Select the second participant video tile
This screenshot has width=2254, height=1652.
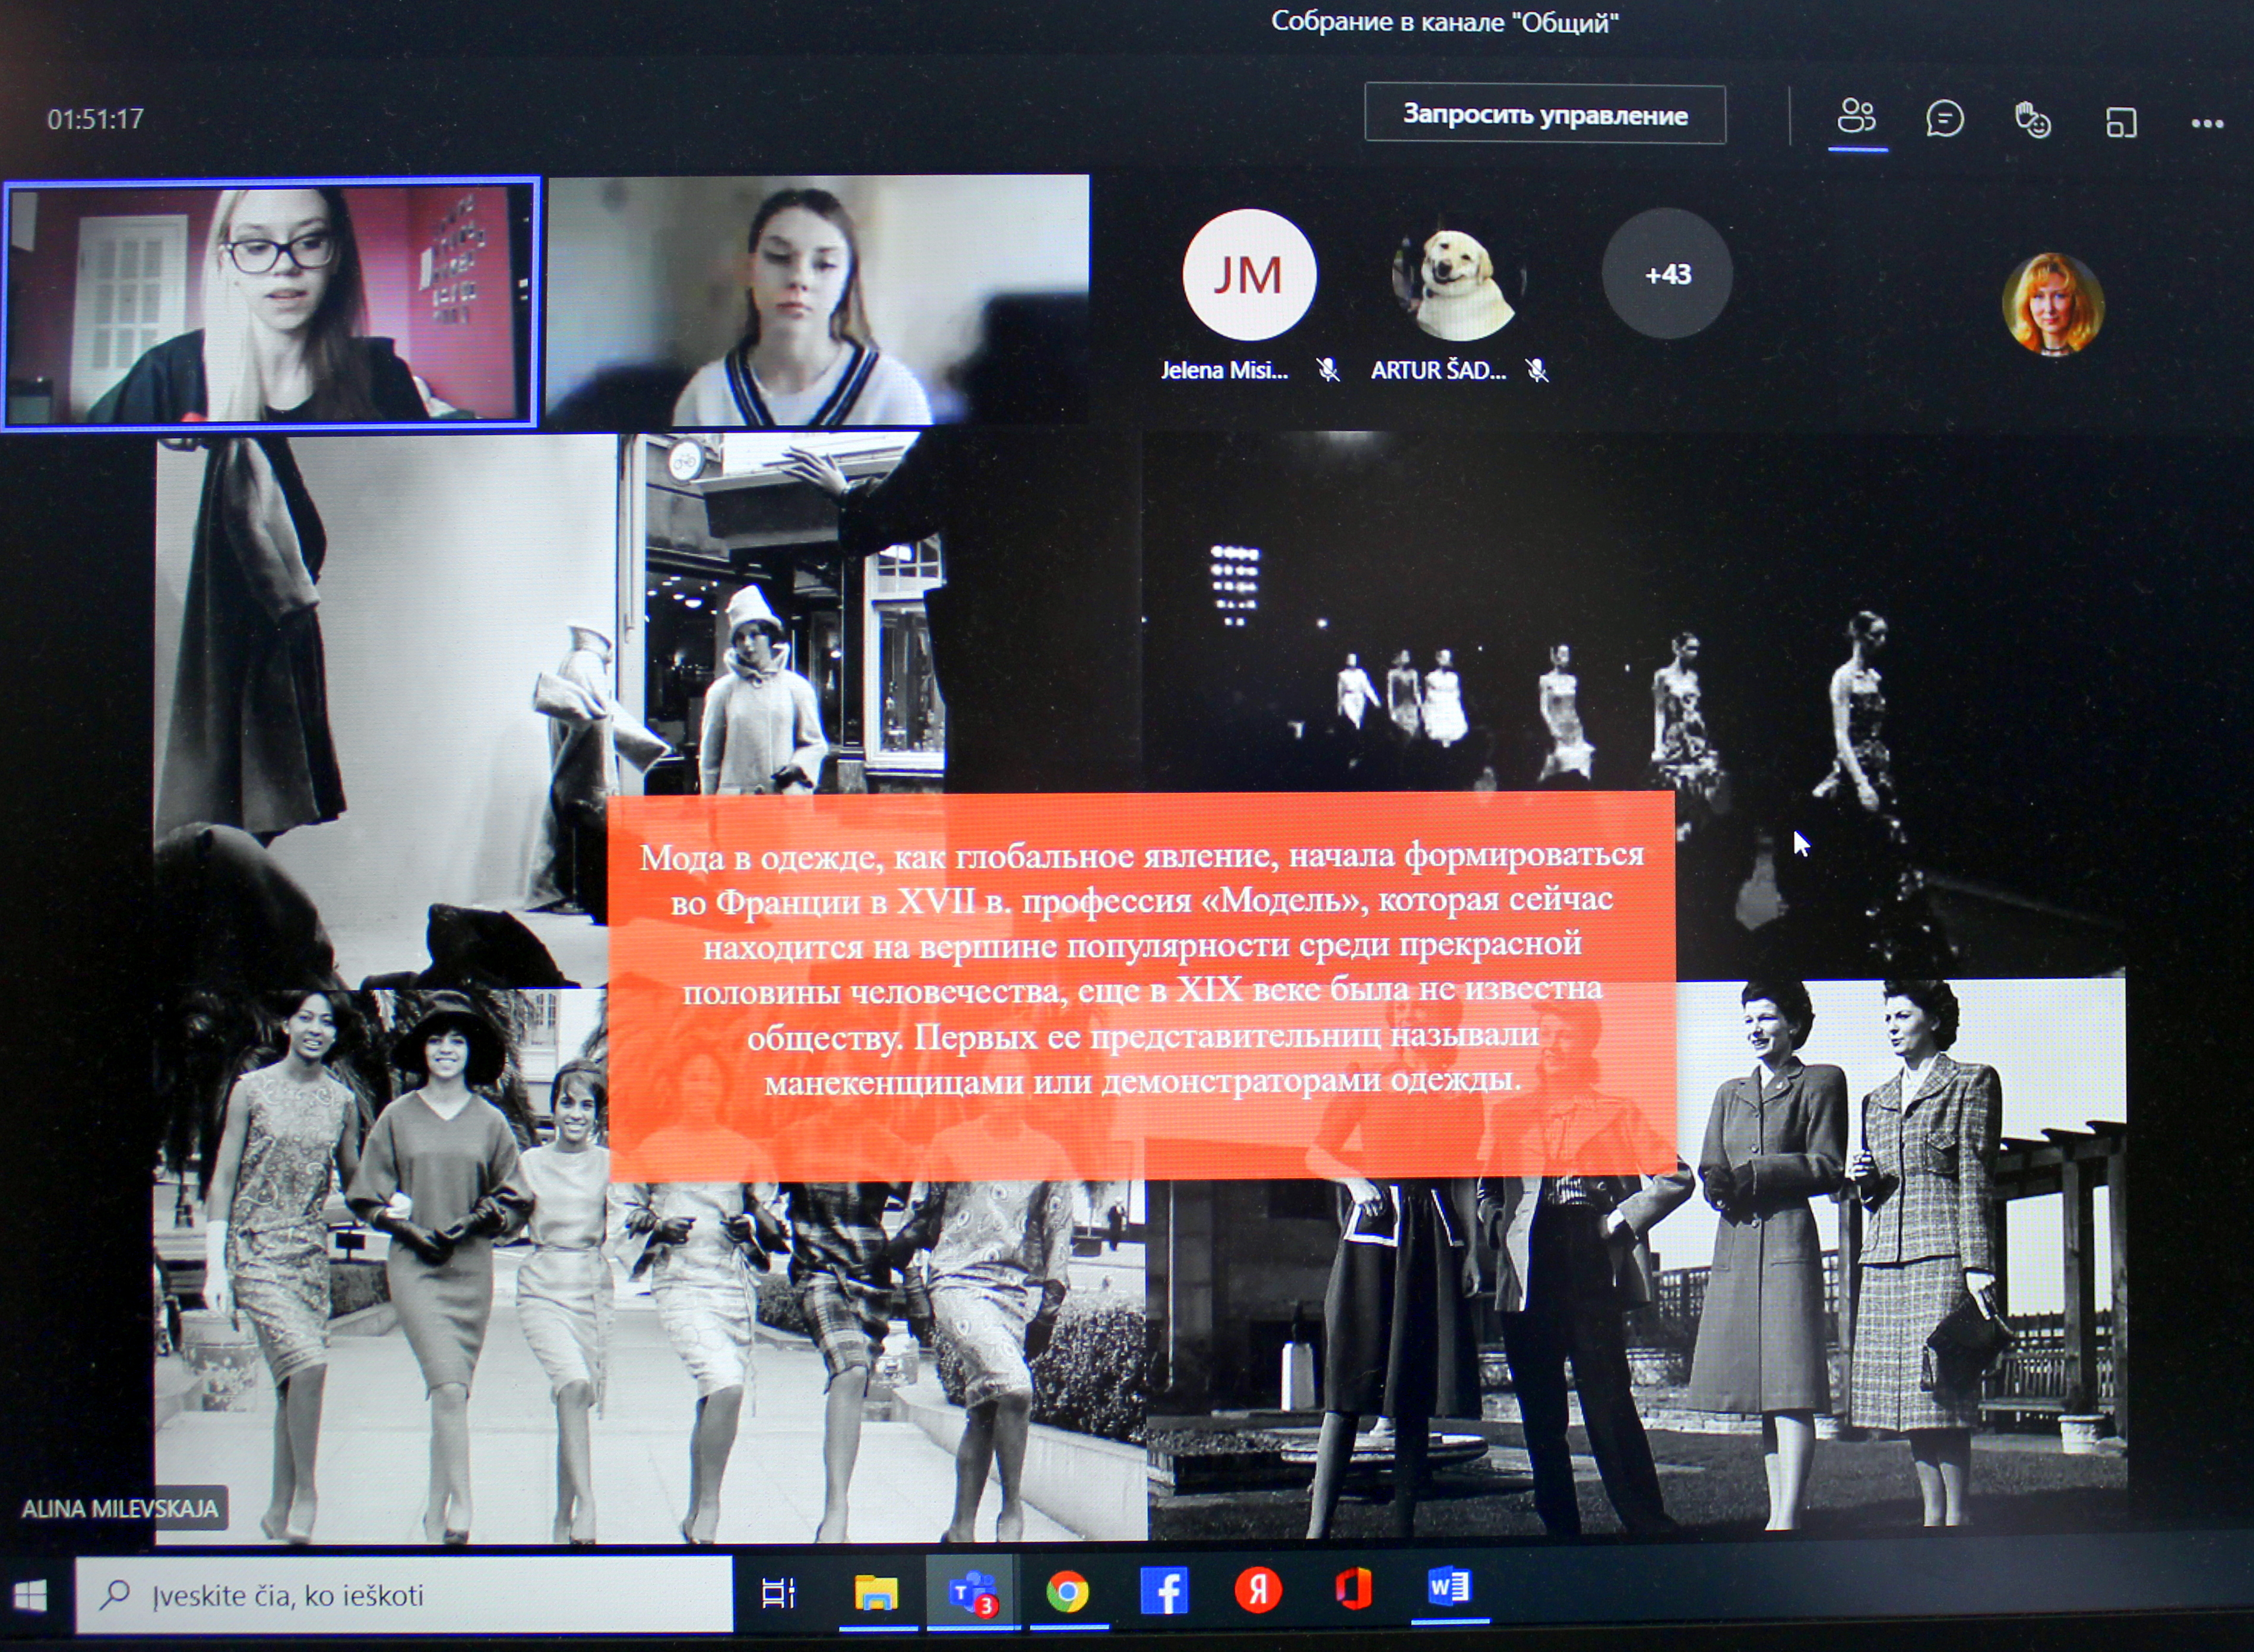pos(818,300)
